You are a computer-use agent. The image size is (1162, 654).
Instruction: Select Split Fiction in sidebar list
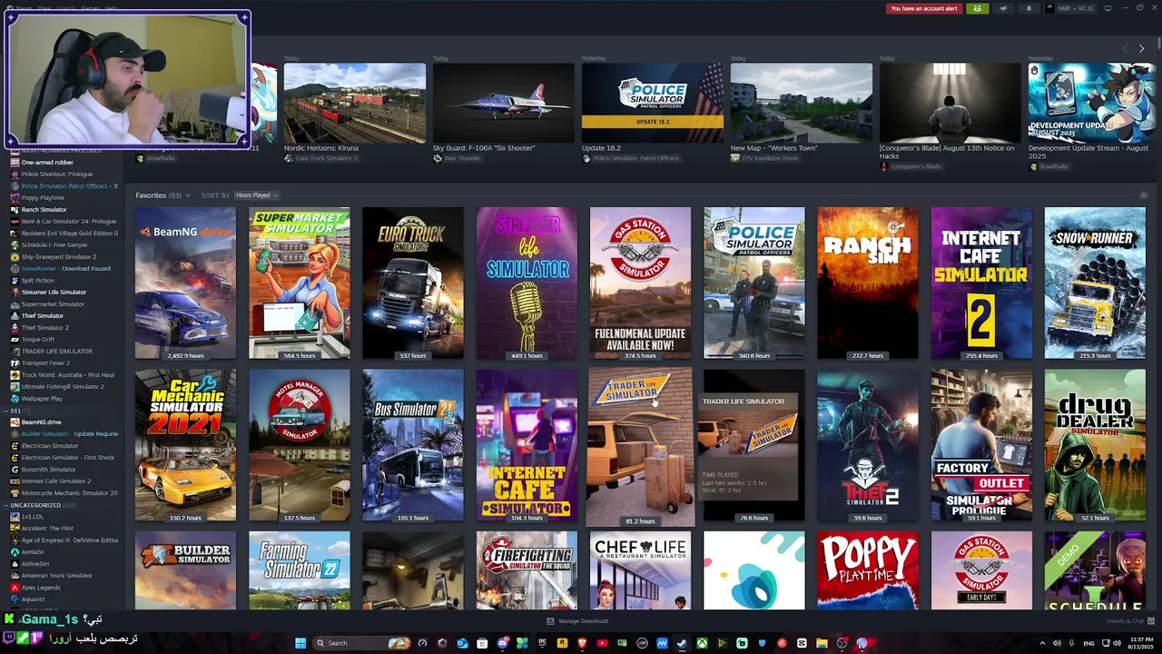(38, 281)
